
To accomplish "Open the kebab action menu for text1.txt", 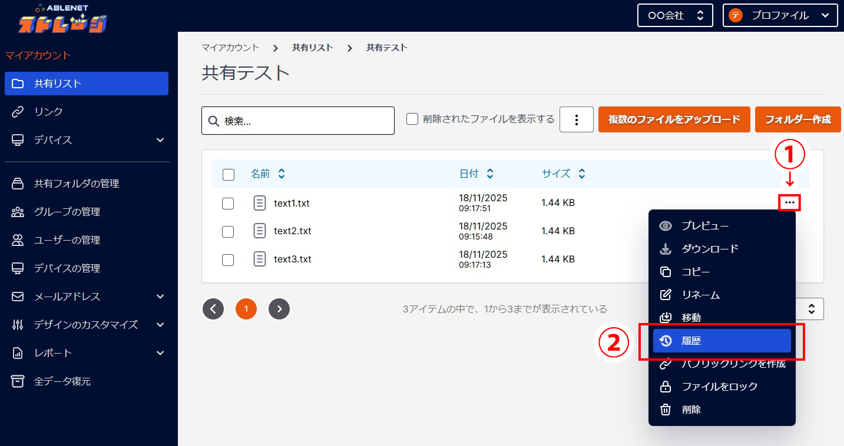I will (x=790, y=202).
